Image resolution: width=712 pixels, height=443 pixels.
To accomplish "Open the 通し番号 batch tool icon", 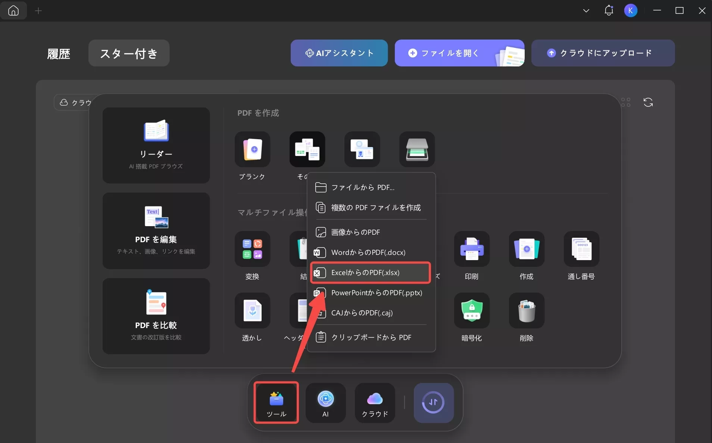I will point(581,249).
